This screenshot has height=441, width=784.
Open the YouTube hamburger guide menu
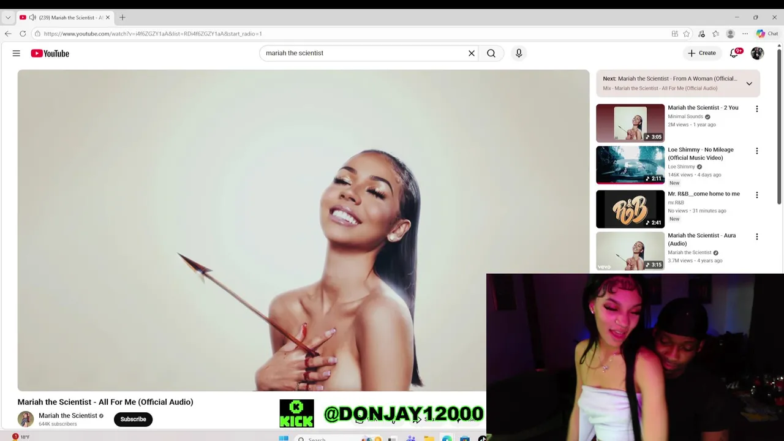(17, 53)
